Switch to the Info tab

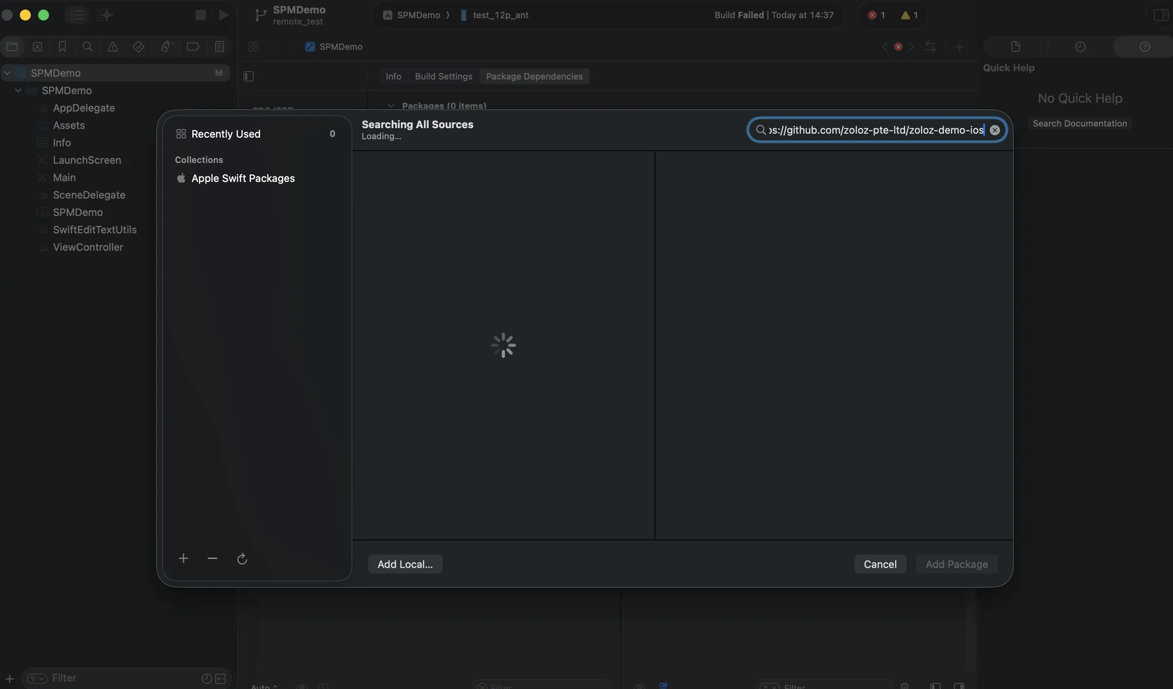tap(393, 76)
